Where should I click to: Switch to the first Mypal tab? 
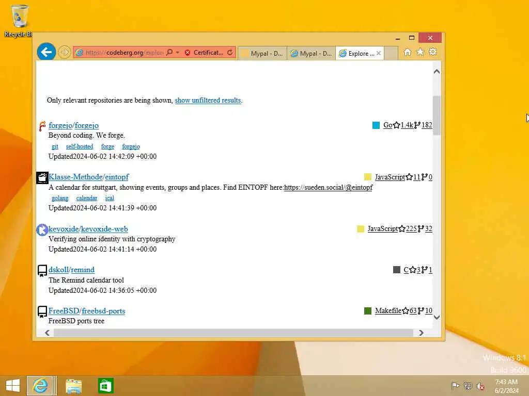[x=262, y=53]
